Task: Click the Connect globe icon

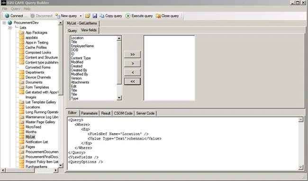Action: pos(7,16)
